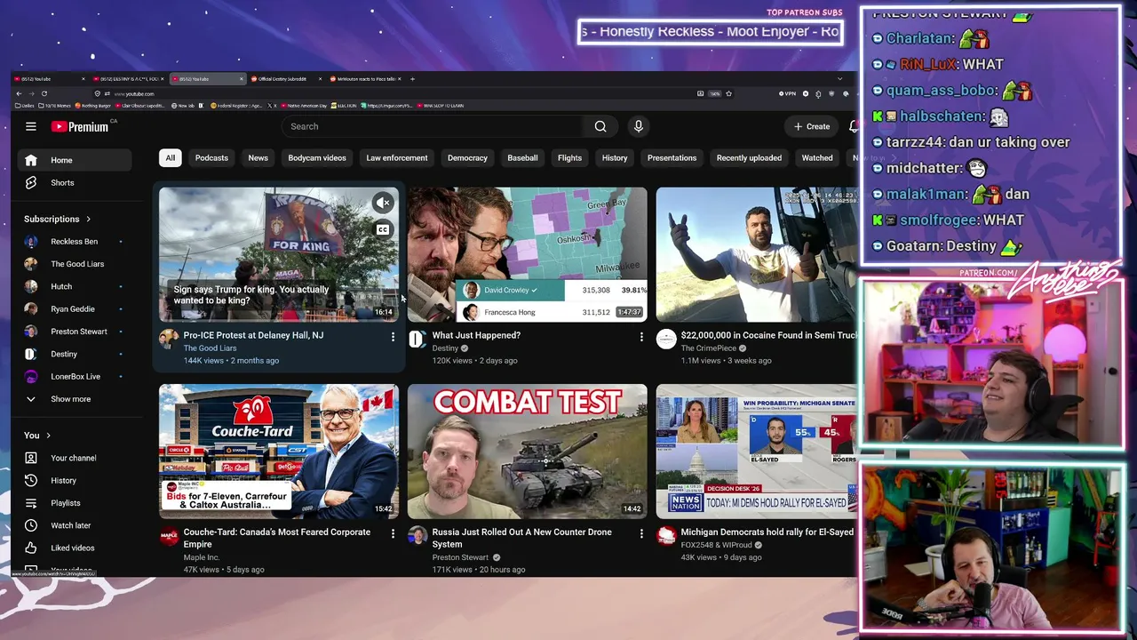Click the magnifying glass search button
The image size is (1137, 640).
pos(600,126)
